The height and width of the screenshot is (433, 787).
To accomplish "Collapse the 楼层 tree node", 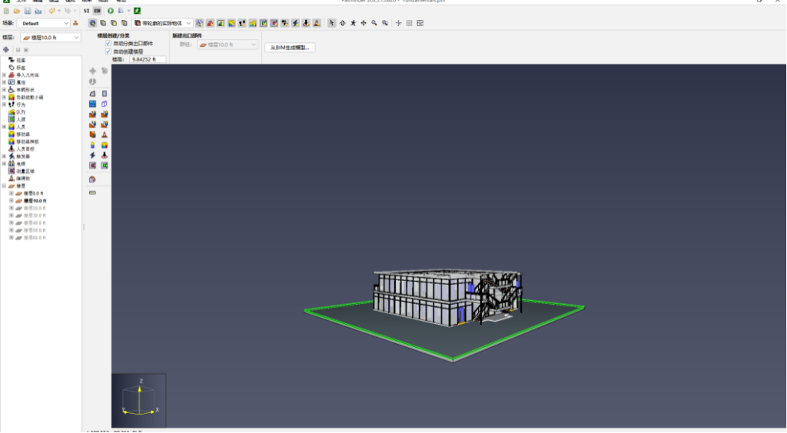I will (x=4, y=186).
